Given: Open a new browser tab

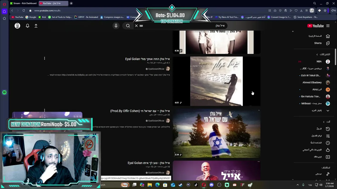Looking at the screenshot, I should (71, 3).
